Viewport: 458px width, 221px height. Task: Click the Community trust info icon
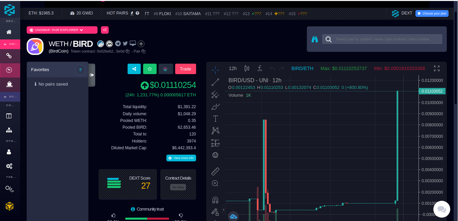[x=133, y=209]
